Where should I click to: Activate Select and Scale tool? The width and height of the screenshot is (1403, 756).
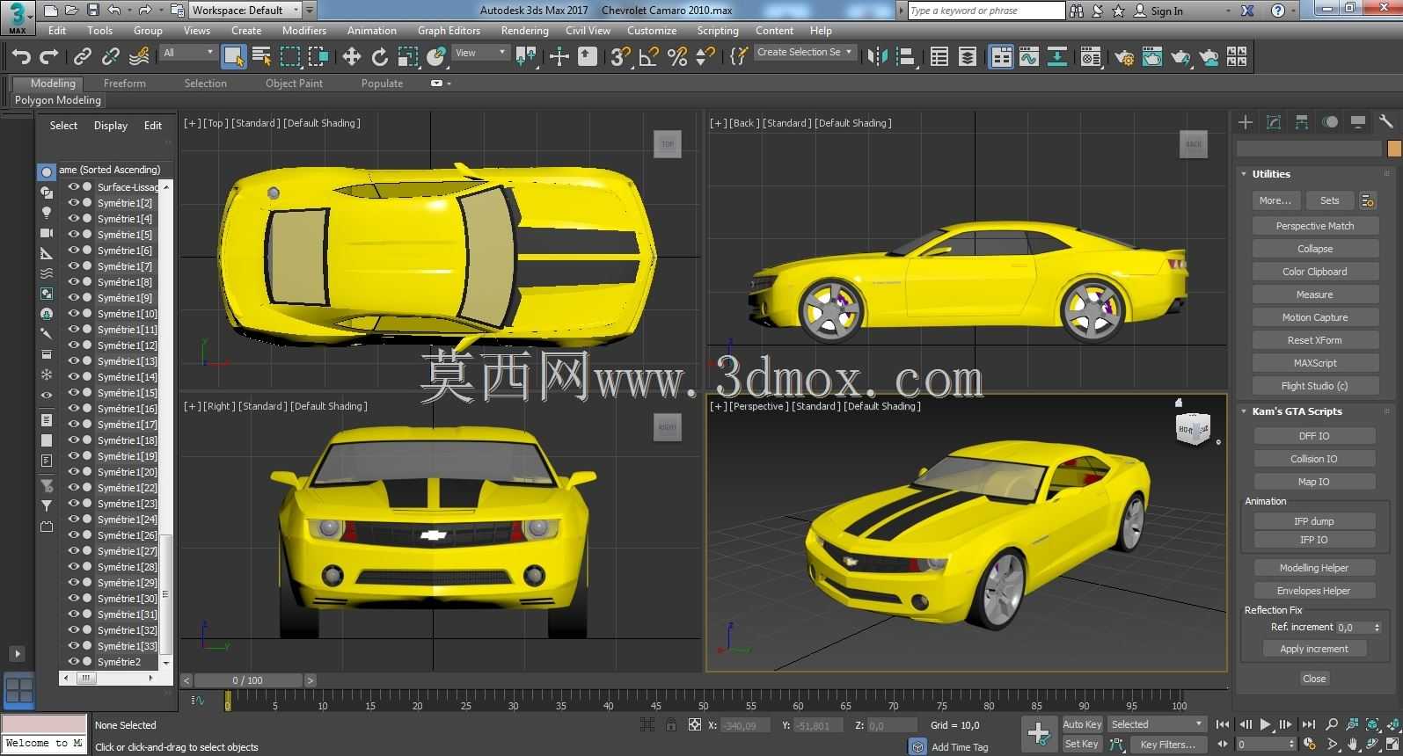click(x=408, y=57)
